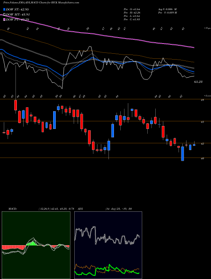This screenshot has height=279, width=211.
Task: Click the chart title mentioning MunafaSutra.com
Action: coord(41,3)
